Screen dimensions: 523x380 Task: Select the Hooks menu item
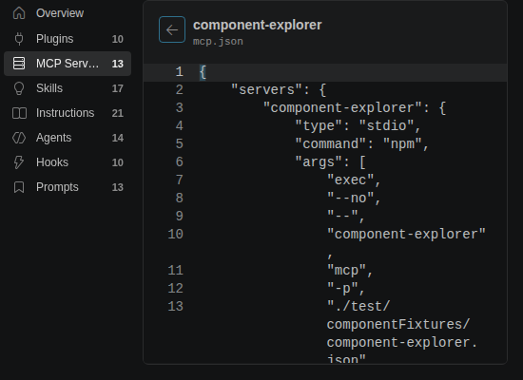pyautogui.click(x=68, y=162)
